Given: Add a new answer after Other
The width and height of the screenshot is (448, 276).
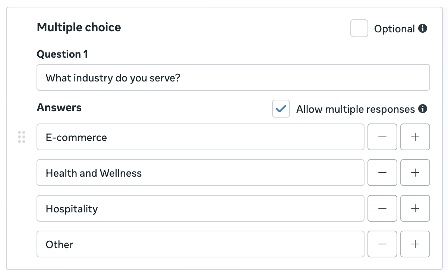Looking at the screenshot, I should point(415,244).
